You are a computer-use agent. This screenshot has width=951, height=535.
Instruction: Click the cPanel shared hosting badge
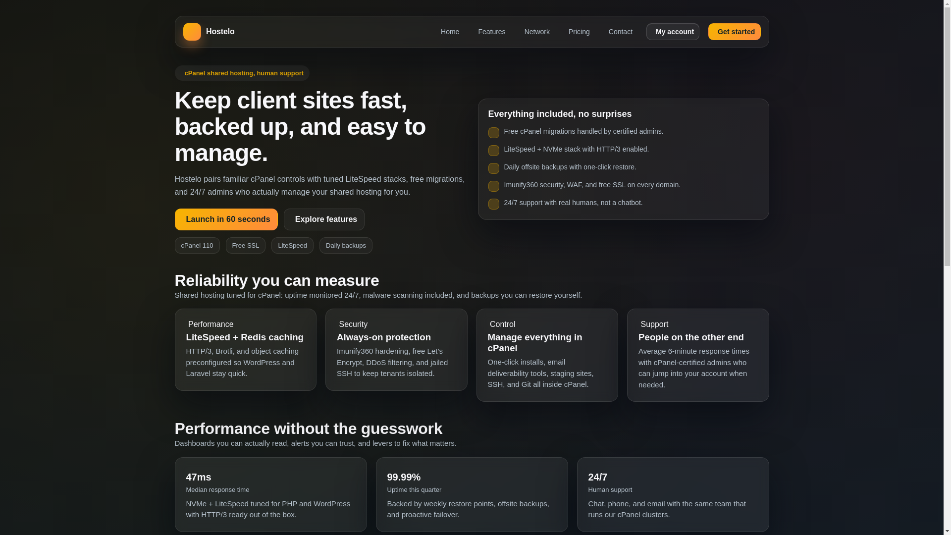point(242,73)
